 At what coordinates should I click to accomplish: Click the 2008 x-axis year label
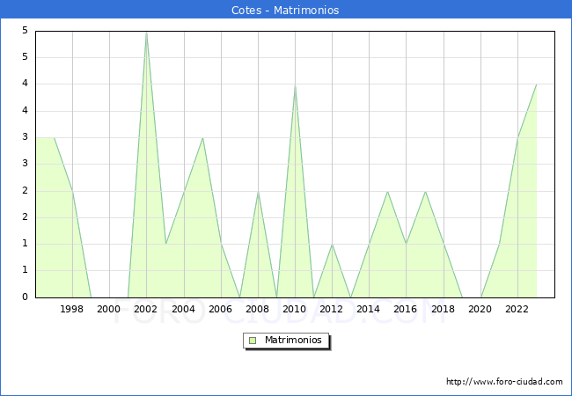(258, 309)
